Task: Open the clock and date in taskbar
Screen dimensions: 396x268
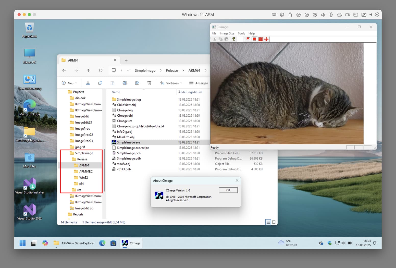Action: click(363, 243)
